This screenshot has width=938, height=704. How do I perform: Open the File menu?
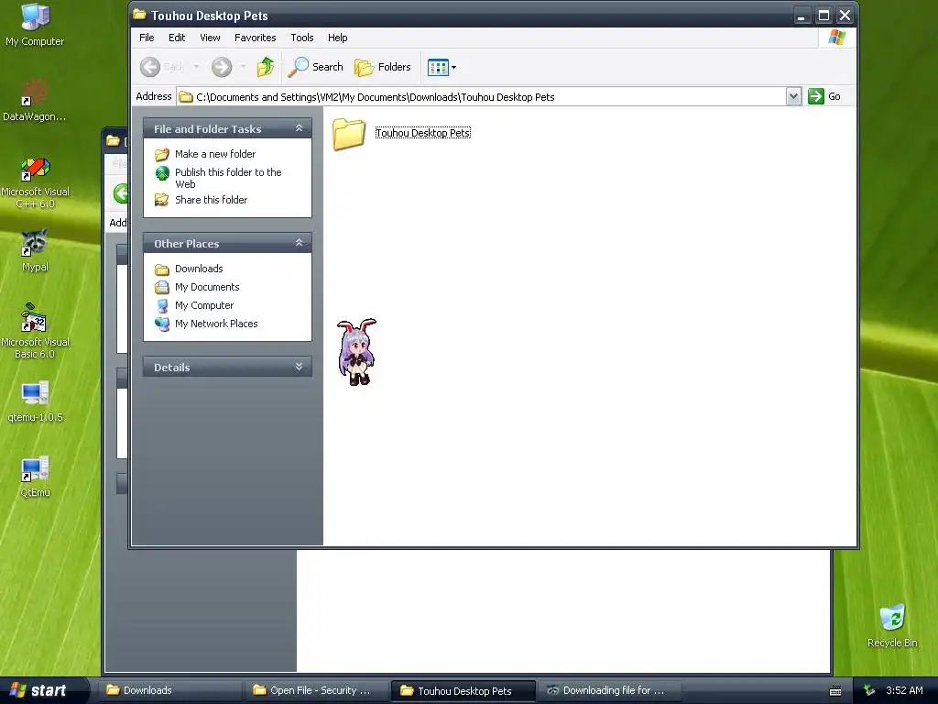click(147, 38)
